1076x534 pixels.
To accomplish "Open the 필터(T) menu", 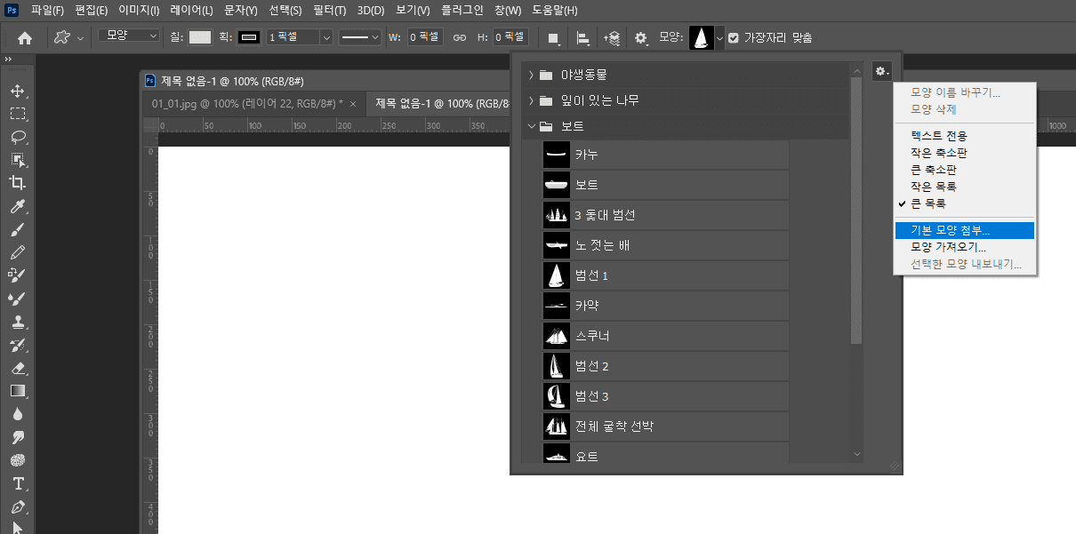I will pos(330,11).
